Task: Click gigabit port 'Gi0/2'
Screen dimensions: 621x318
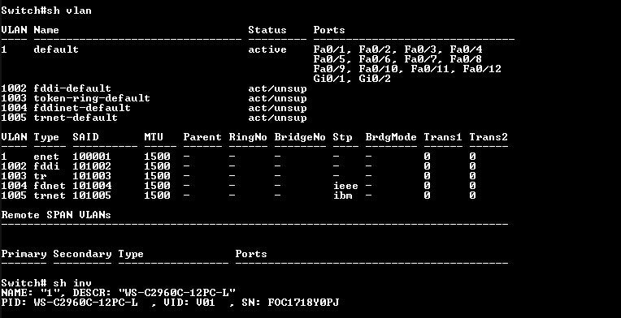Action: click(375, 79)
